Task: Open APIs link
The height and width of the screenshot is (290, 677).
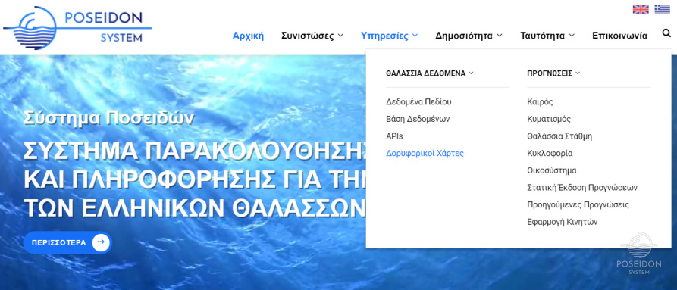Action: tap(394, 136)
